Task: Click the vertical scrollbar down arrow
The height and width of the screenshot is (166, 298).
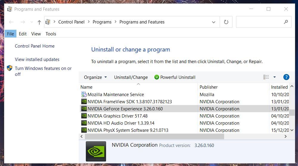Action: (x=292, y=130)
